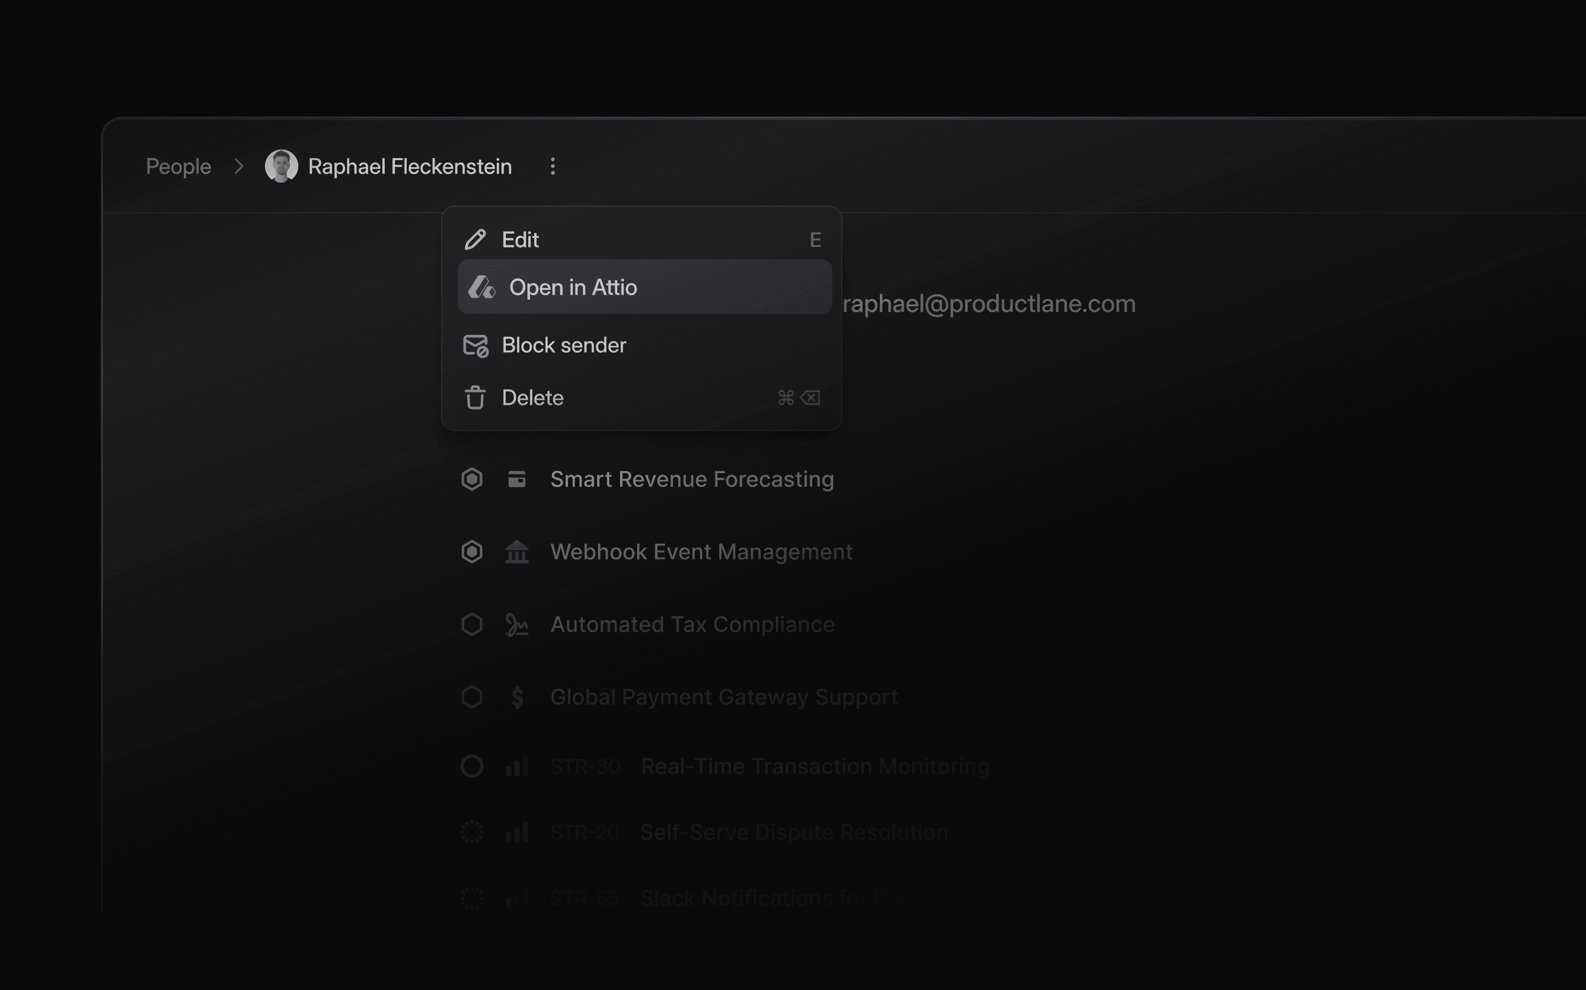
Task: Click the Attio logo icon
Action: point(482,287)
